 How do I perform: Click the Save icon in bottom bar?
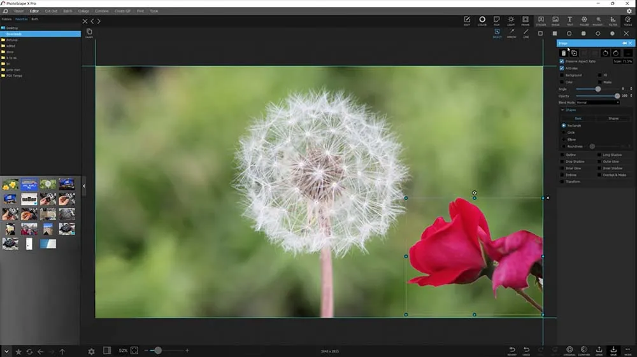[613, 350]
